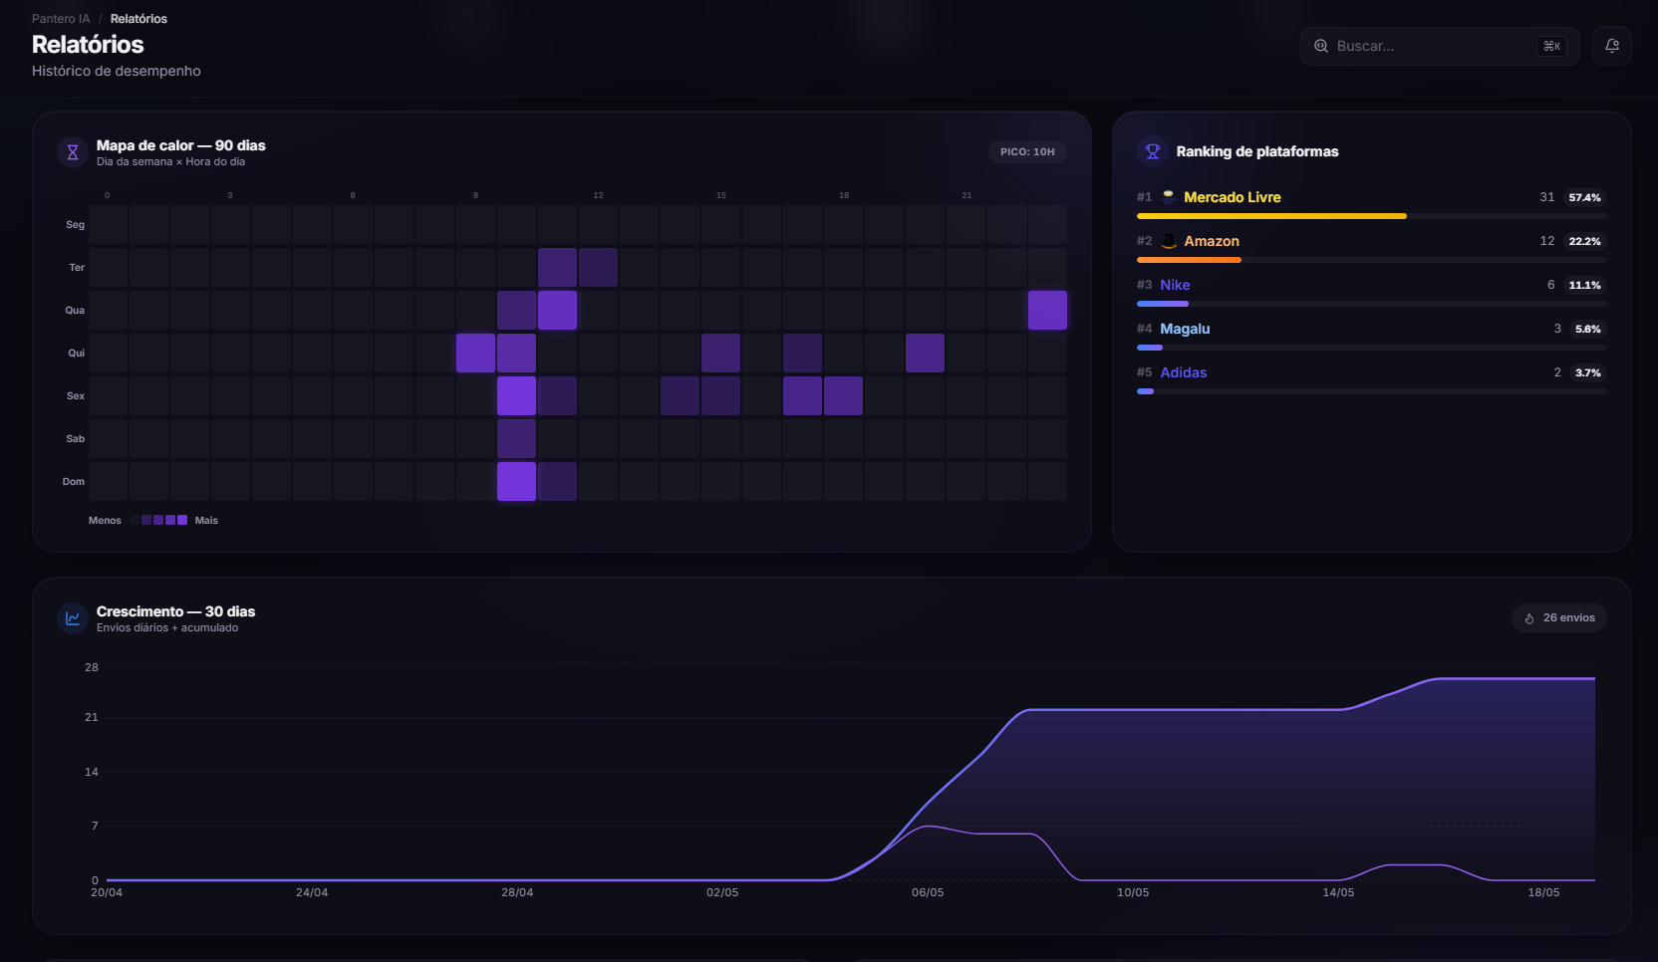This screenshot has width=1658, height=962.
Task: Click the Mapa de calor — 90 dias title
Action: point(181,145)
